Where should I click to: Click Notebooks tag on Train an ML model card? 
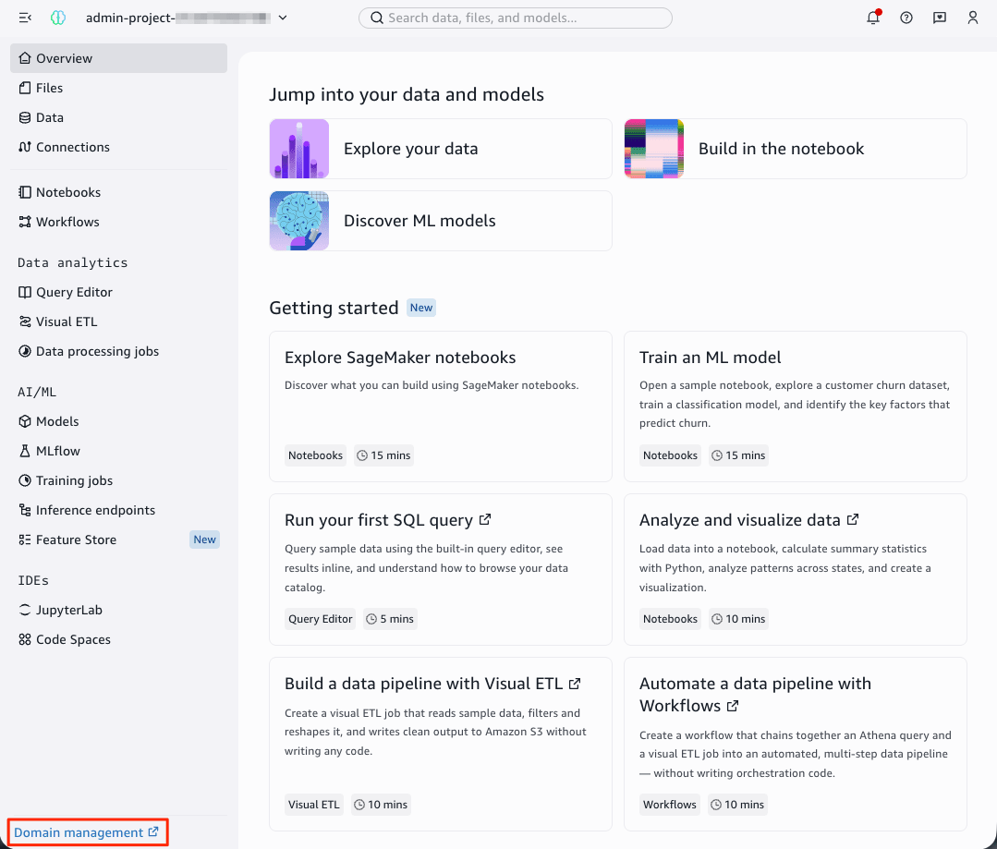point(670,455)
